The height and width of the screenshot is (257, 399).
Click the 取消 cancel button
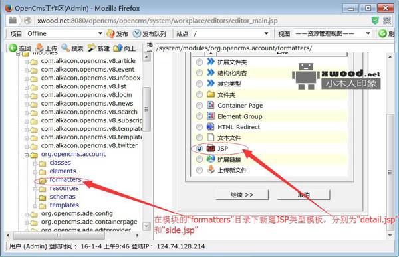click(x=304, y=195)
